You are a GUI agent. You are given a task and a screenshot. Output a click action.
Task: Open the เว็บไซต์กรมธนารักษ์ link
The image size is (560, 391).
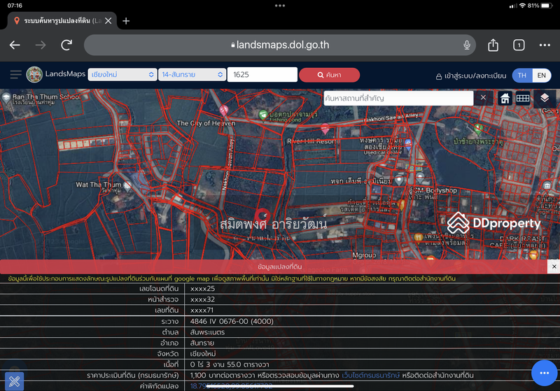pyautogui.click(x=370, y=376)
